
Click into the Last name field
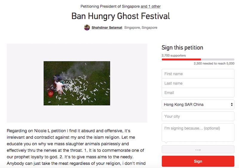(x=198, y=83)
